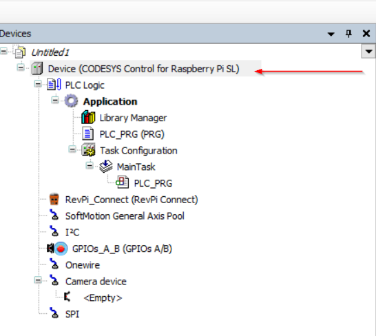Select the PLC Logic tree item
The image size is (376, 336).
point(85,85)
